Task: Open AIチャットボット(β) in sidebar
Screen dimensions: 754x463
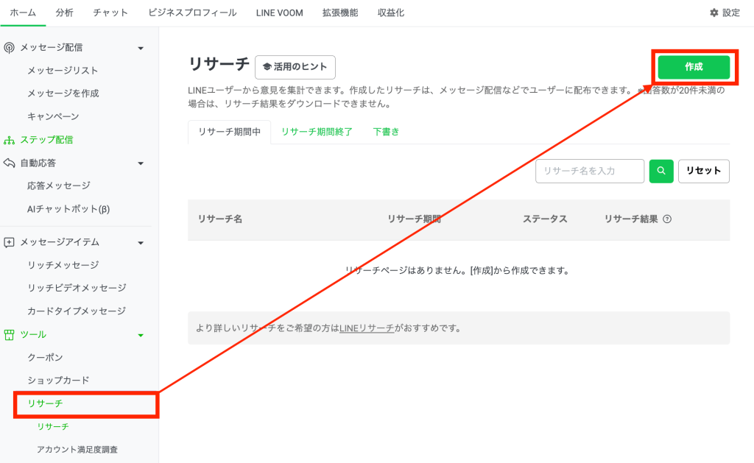Action: click(x=68, y=209)
